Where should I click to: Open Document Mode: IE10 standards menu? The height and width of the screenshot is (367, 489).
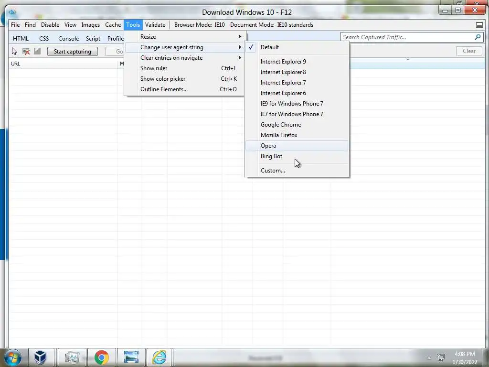(272, 25)
